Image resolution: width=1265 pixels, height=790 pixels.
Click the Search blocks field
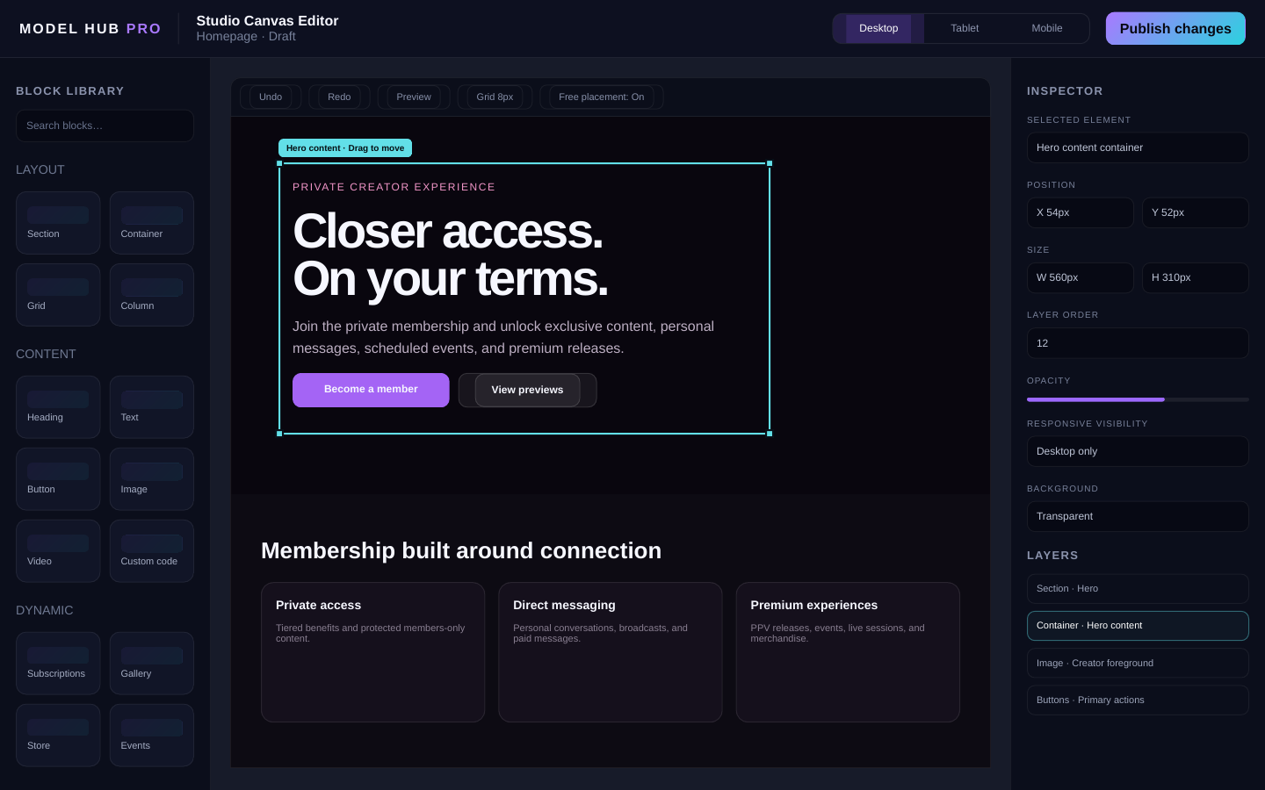coord(105,126)
